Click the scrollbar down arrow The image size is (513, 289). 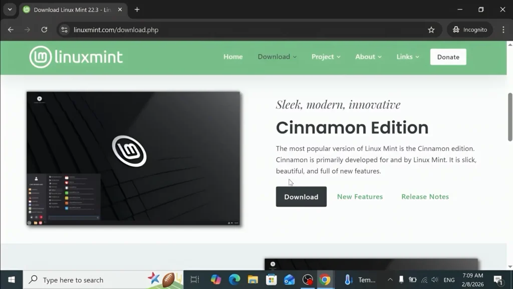pos(510,267)
